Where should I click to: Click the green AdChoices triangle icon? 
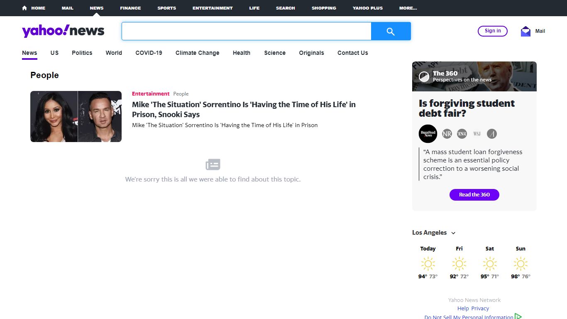coord(518,317)
